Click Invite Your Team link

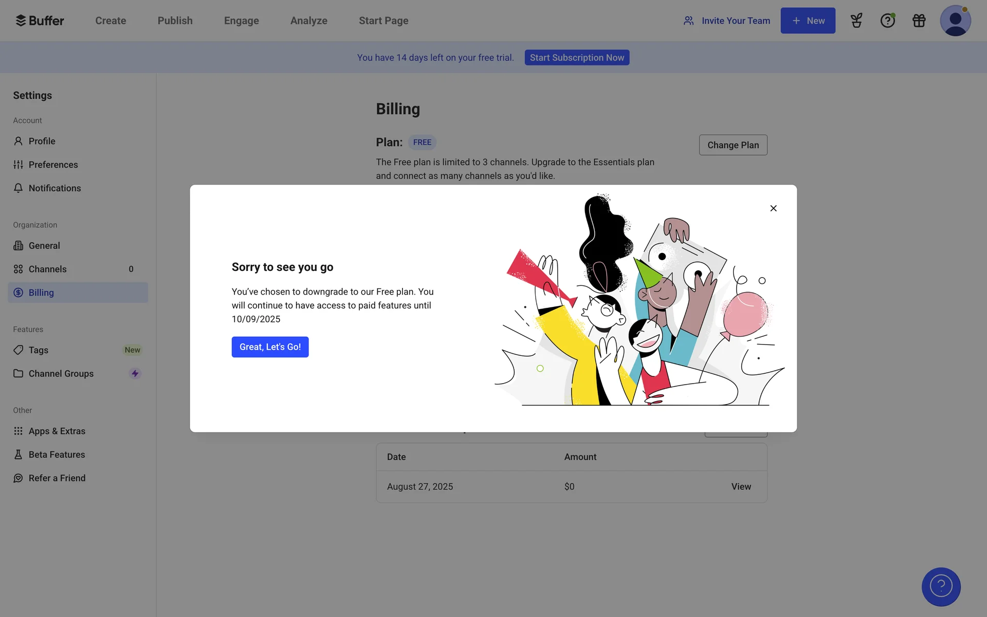[x=727, y=21]
